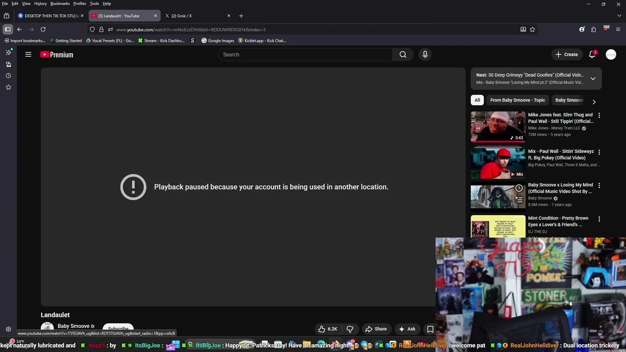Start voice search with the microphone

click(425, 54)
